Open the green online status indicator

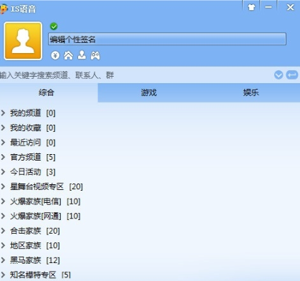pos(54,27)
